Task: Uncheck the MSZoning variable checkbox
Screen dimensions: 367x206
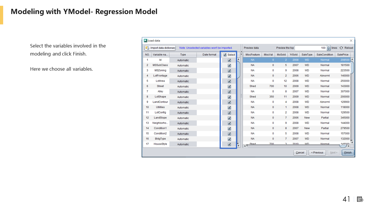Action: click(x=229, y=71)
